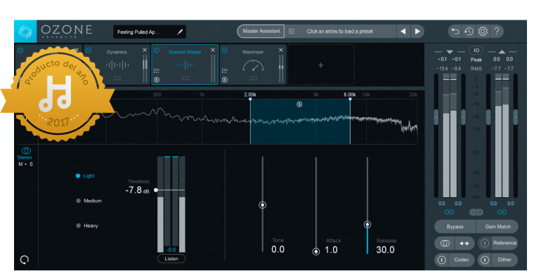
Task: Click the input down-triangle icon above meters
Action: point(449,52)
